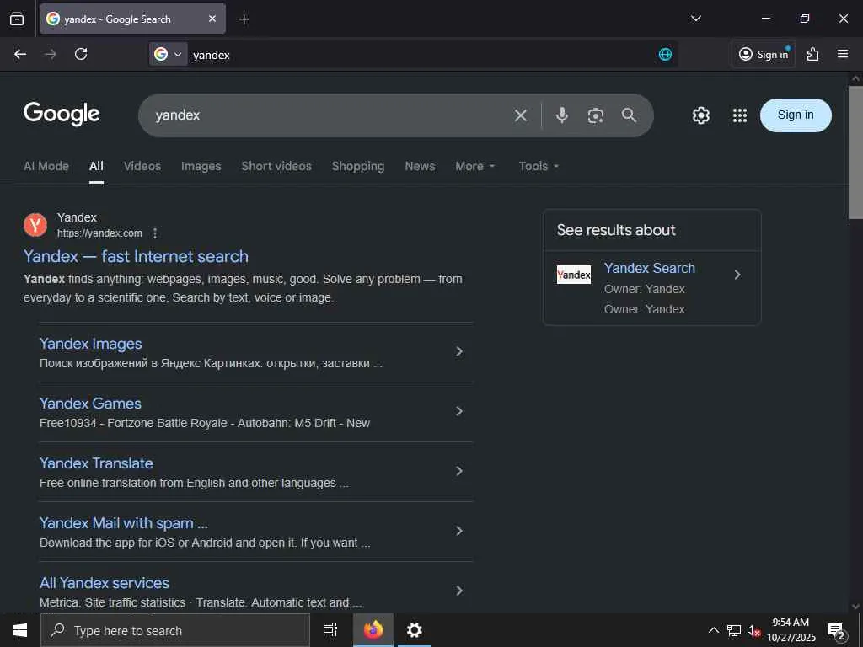Search by image with camera icon
This screenshot has height=647, width=863.
point(596,115)
